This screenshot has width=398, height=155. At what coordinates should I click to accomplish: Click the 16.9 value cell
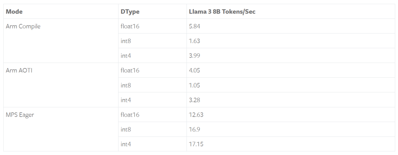coord(194,129)
